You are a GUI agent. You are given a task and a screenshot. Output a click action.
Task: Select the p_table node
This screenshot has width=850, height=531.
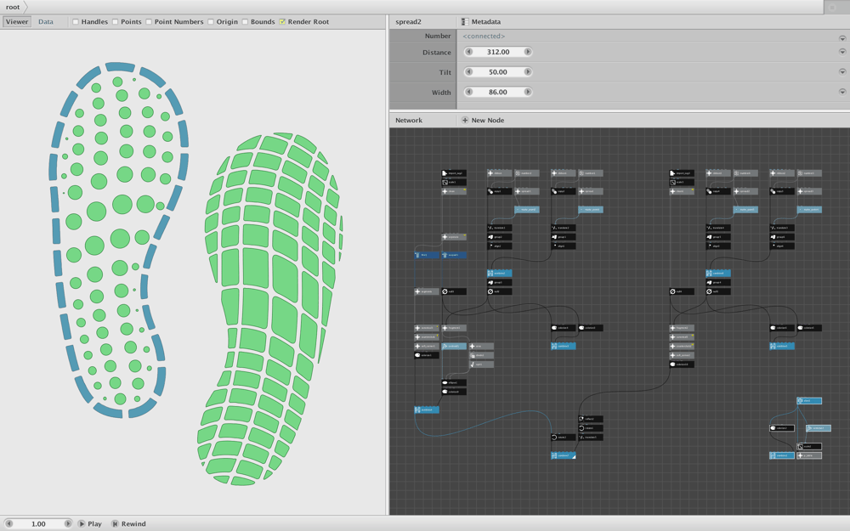pos(809,455)
